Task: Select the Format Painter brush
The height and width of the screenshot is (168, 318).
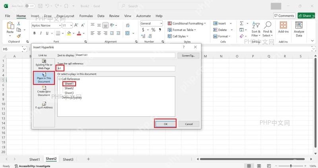Action: pyautogui.click(x=19, y=36)
